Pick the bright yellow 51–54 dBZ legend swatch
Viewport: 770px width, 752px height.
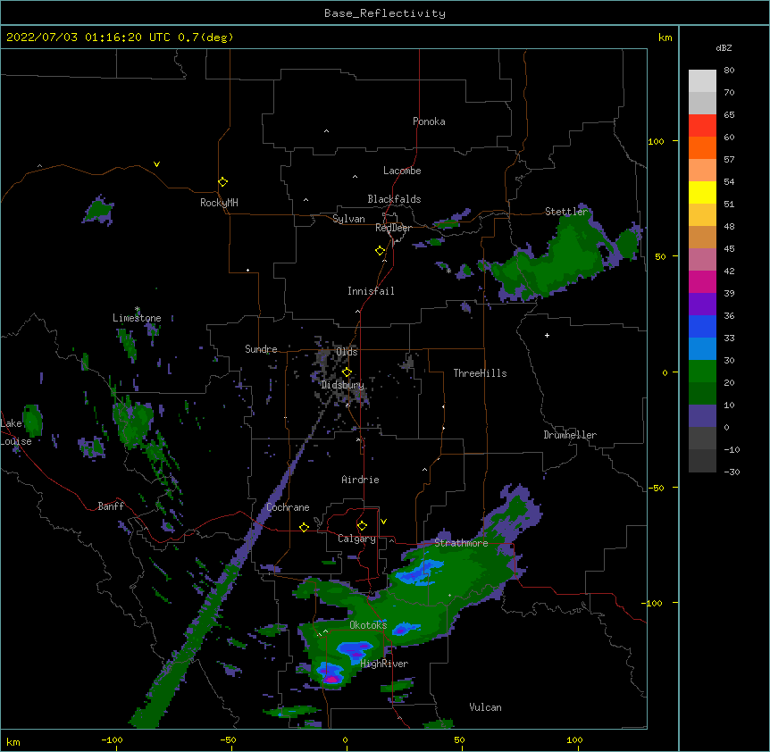click(x=702, y=192)
